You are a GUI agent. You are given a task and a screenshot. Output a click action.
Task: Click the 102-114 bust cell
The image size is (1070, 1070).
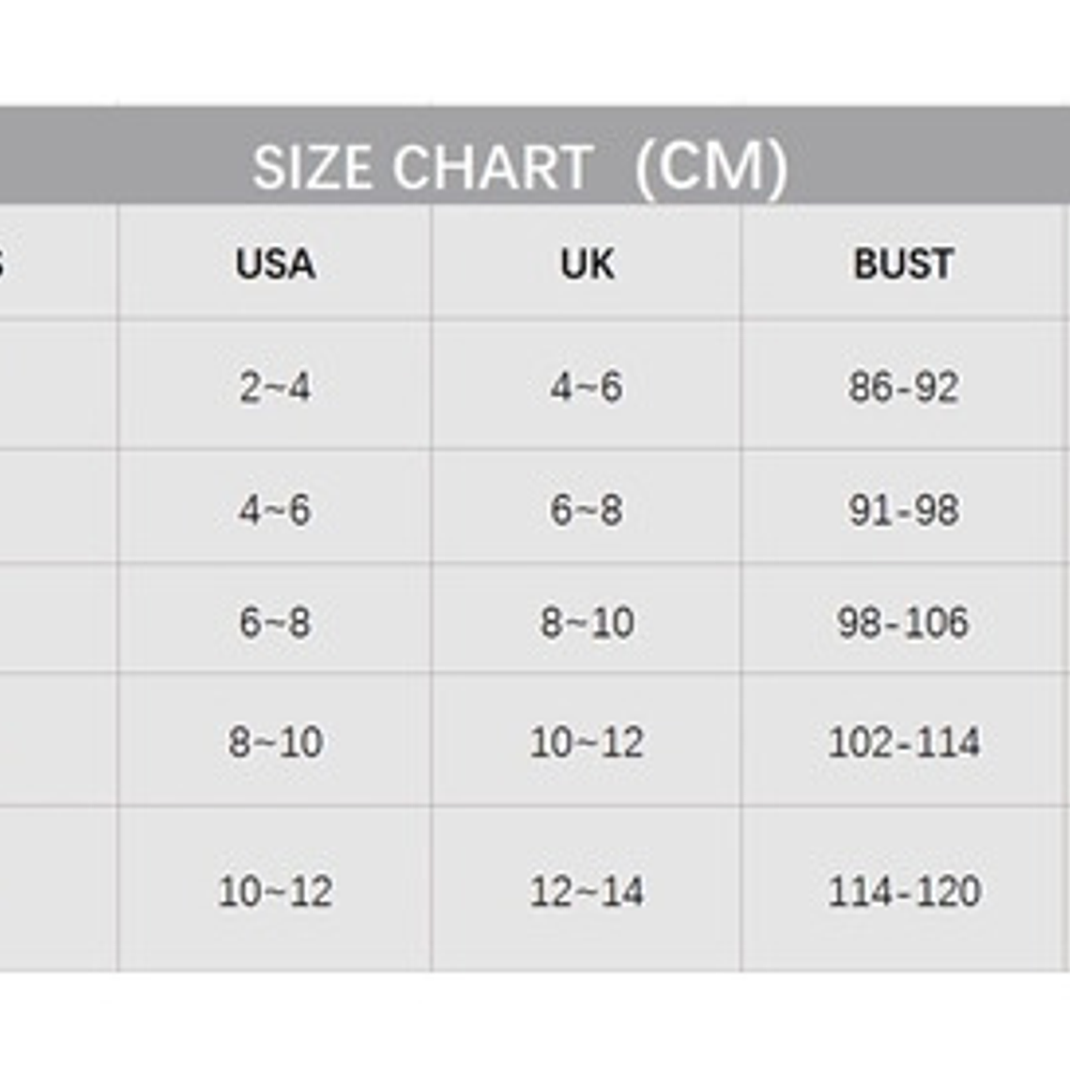(903, 742)
